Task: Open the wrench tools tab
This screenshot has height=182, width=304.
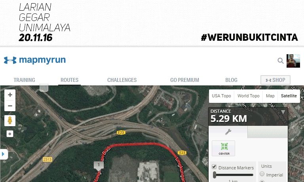Action: (x=228, y=132)
